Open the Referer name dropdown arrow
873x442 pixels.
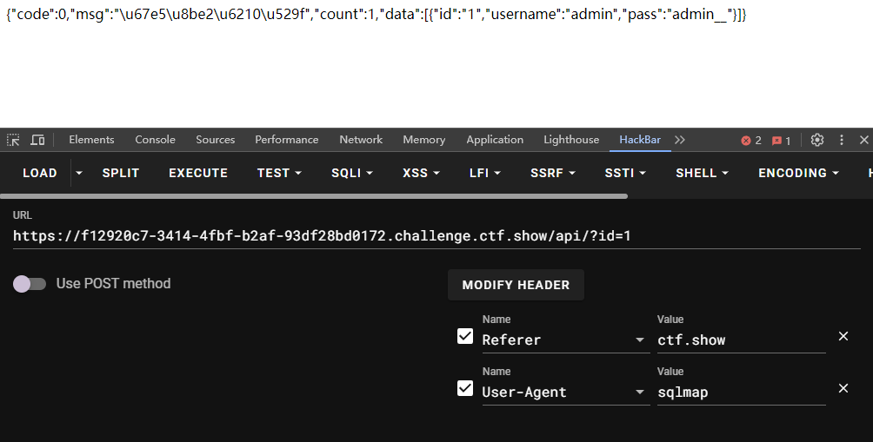[640, 340]
